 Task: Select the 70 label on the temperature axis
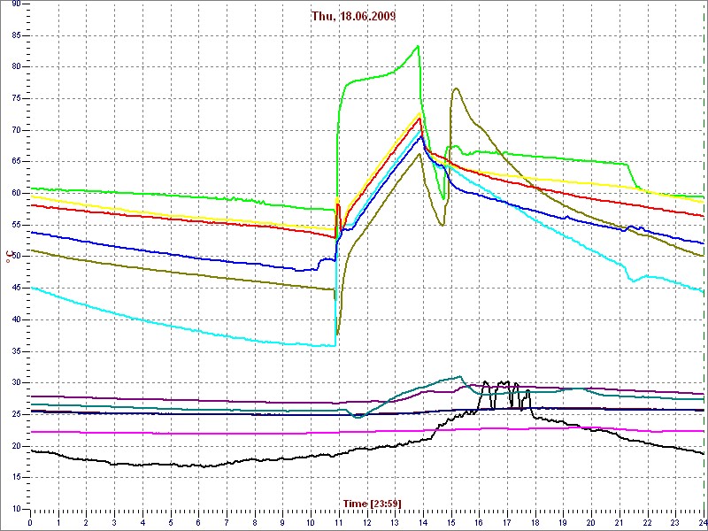point(15,130)
